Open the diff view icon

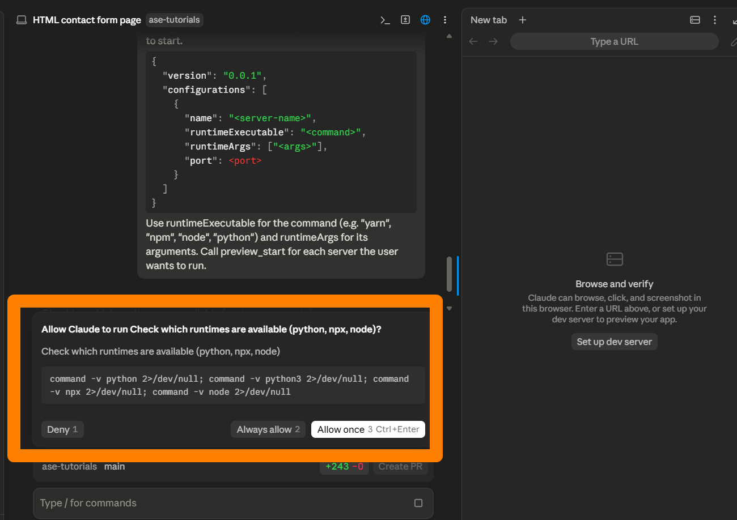(405, 20)
